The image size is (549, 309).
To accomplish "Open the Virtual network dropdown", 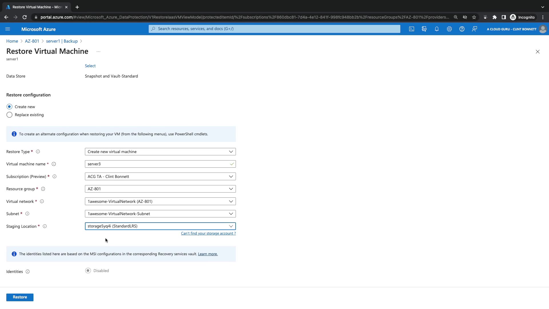I will (x=160, y=201).
